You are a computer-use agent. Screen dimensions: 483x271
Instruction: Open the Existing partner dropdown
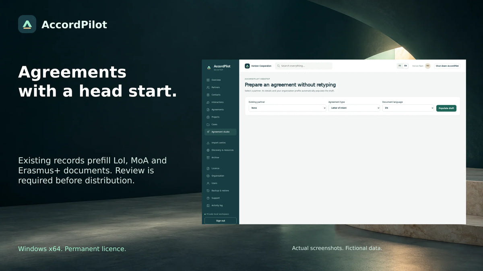pyautogui.click(x=287, y=108)
